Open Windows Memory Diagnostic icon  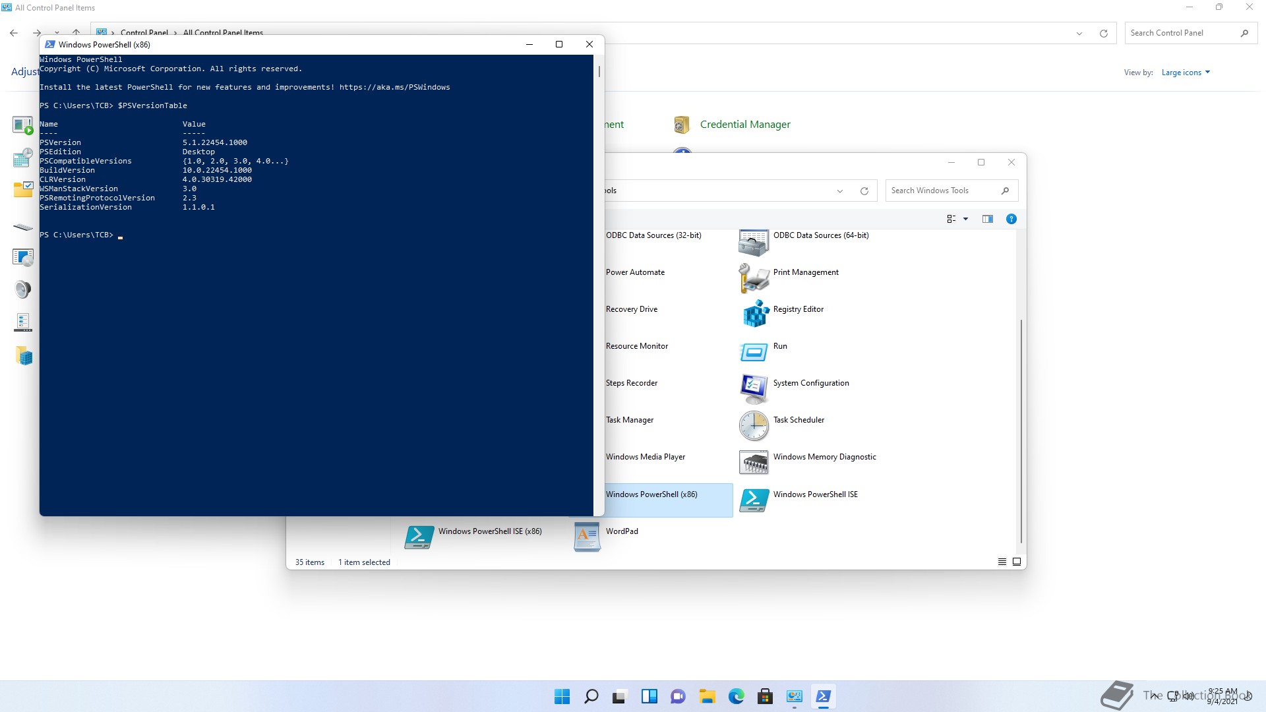pos(754,463)
